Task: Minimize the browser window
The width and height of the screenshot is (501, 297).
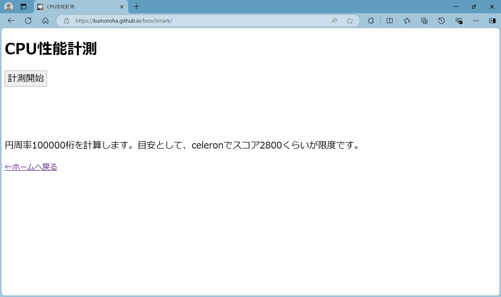Action: point(456,7)
